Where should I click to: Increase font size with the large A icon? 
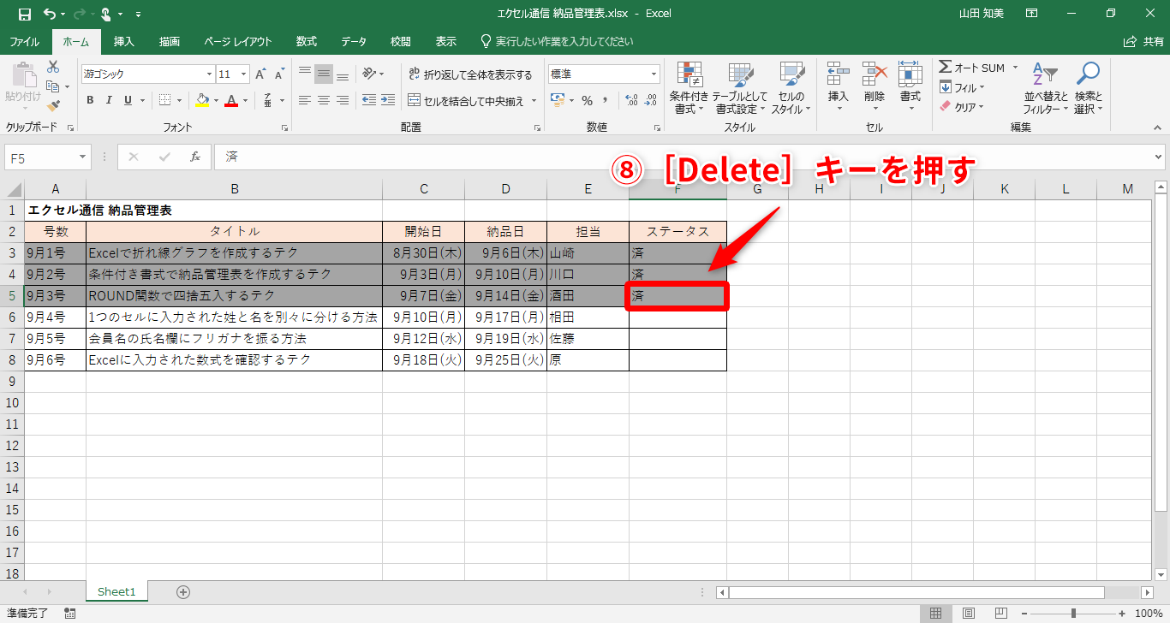pyautogui.click(x=262, y=74)
